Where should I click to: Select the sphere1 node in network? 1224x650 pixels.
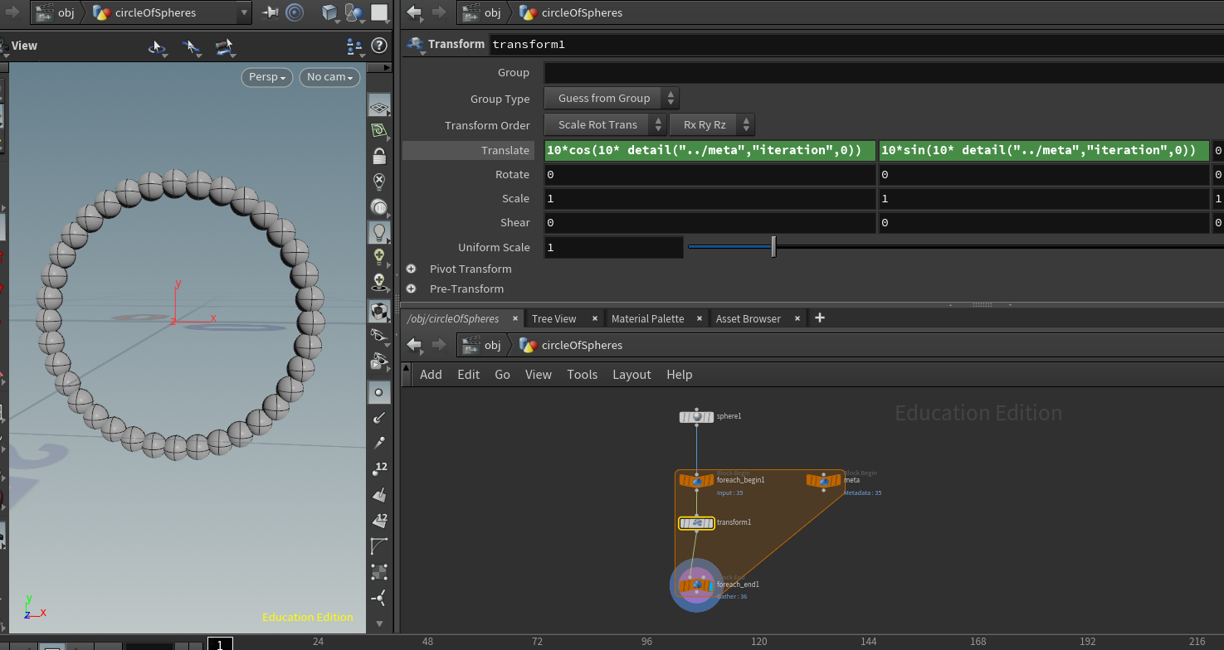[x=697, y=417]
